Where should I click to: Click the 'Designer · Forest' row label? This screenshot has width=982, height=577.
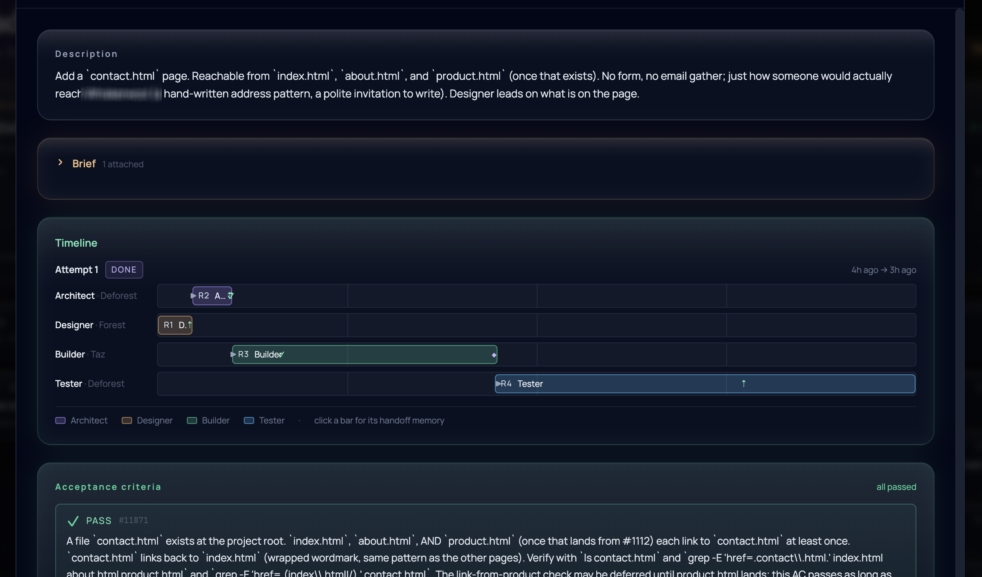pos(90,325)
